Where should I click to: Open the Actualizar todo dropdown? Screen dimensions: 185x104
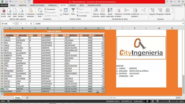click(40, 15)
